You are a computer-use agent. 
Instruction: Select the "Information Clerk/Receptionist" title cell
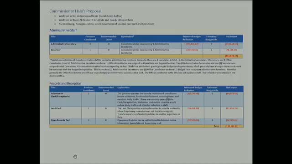coord(60,95)
